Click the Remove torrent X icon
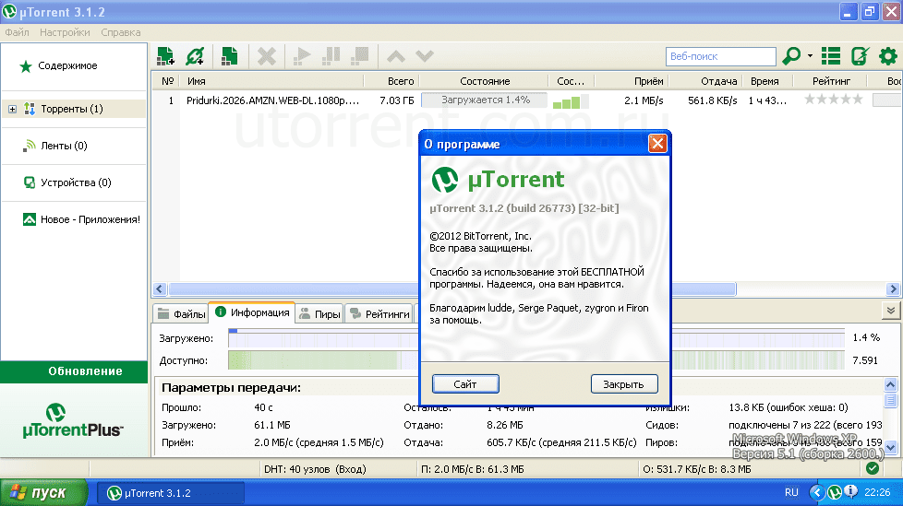This screenshot has width=903, height=506. pyautogui.click(x=266, y=56)
